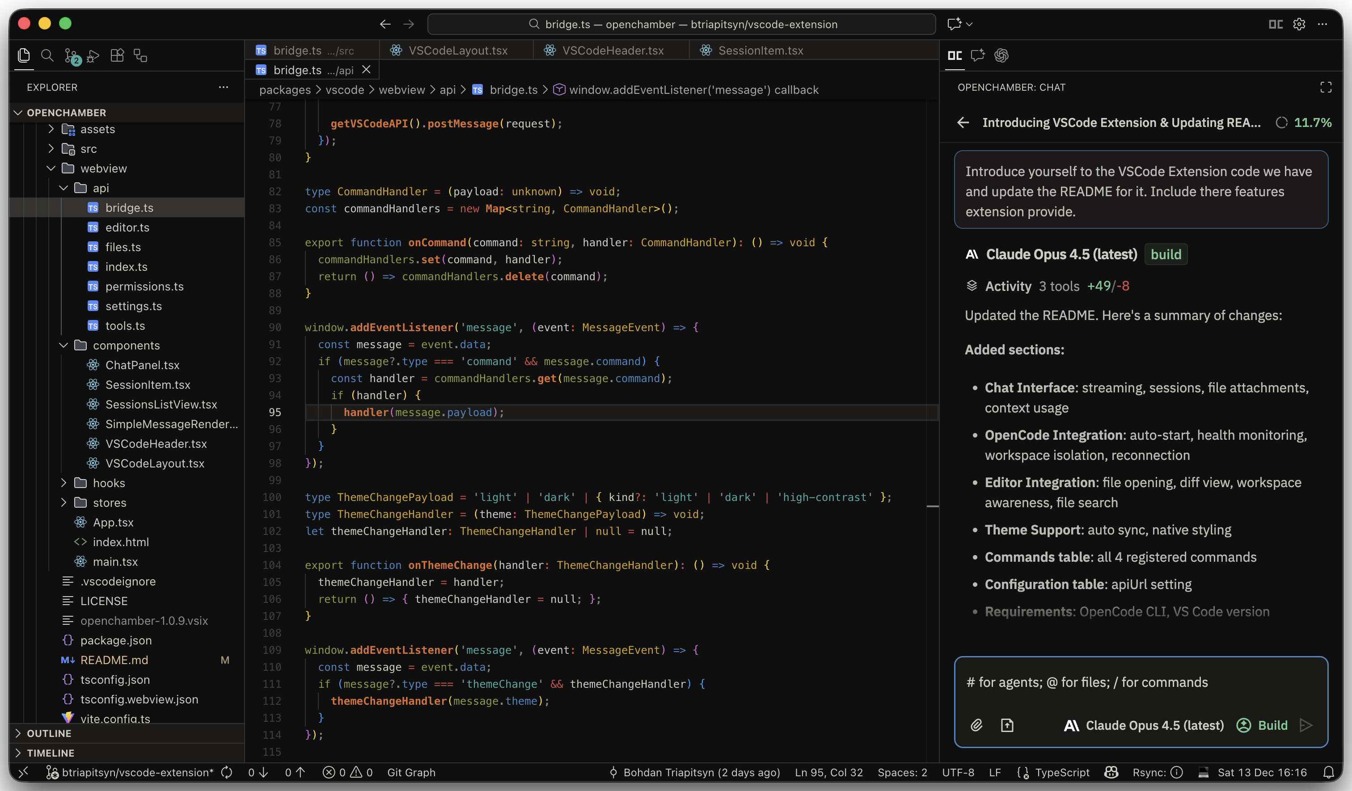1352x791 pixels.
Task: Switch the Build agent mode button
Action: [x=1262, y=725]
